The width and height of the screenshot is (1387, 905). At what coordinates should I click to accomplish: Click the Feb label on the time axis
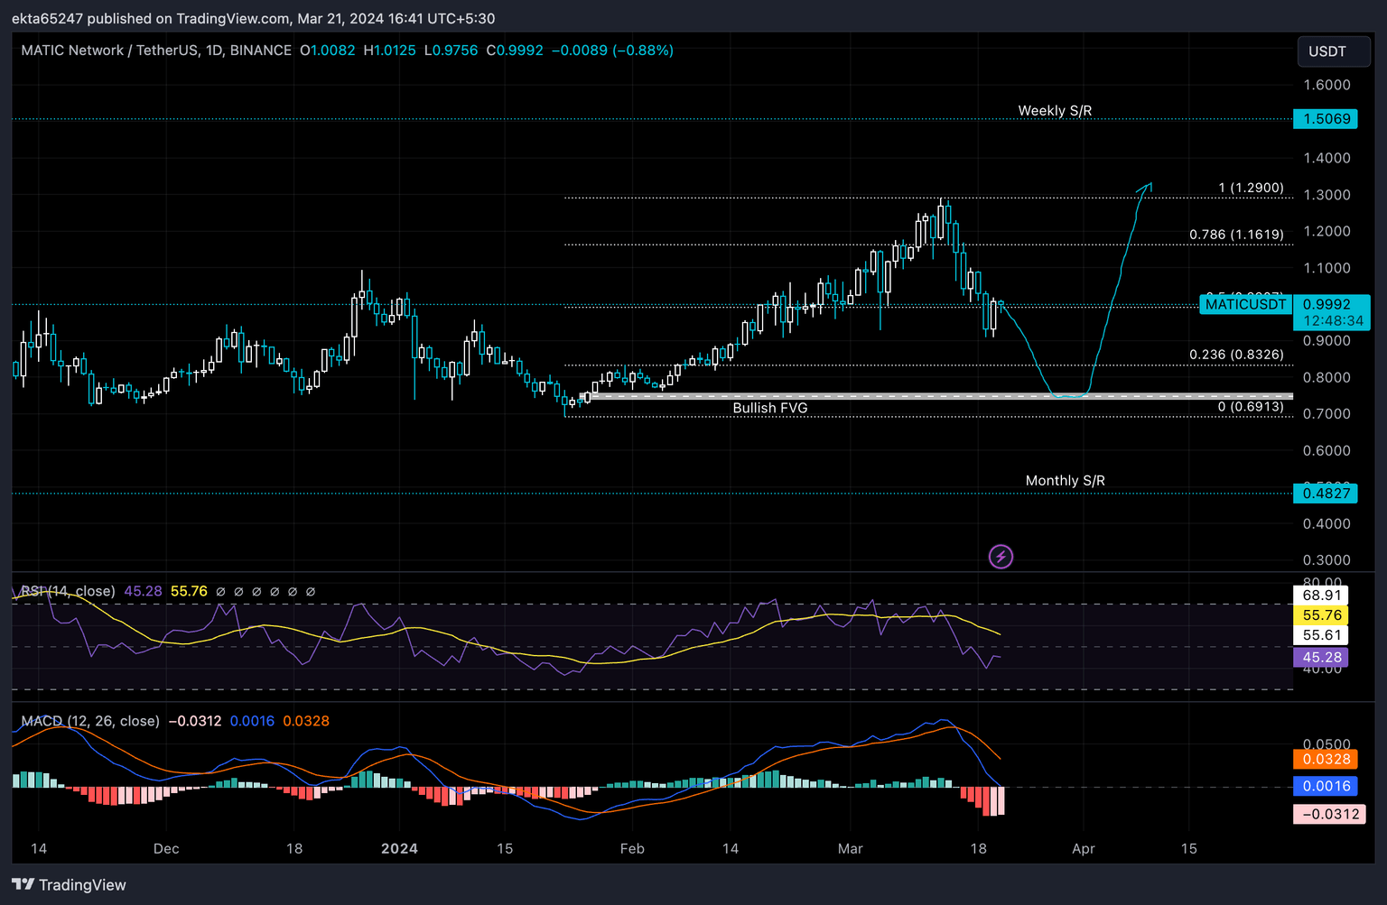pos(632,848)
